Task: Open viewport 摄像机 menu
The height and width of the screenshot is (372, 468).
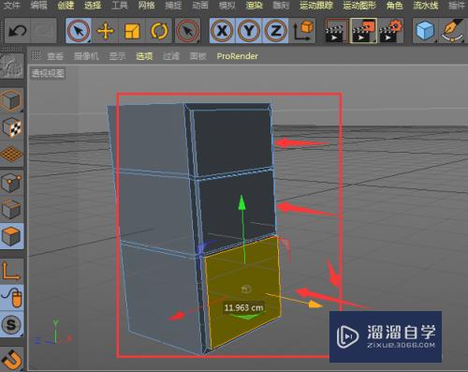Action: 86,56
